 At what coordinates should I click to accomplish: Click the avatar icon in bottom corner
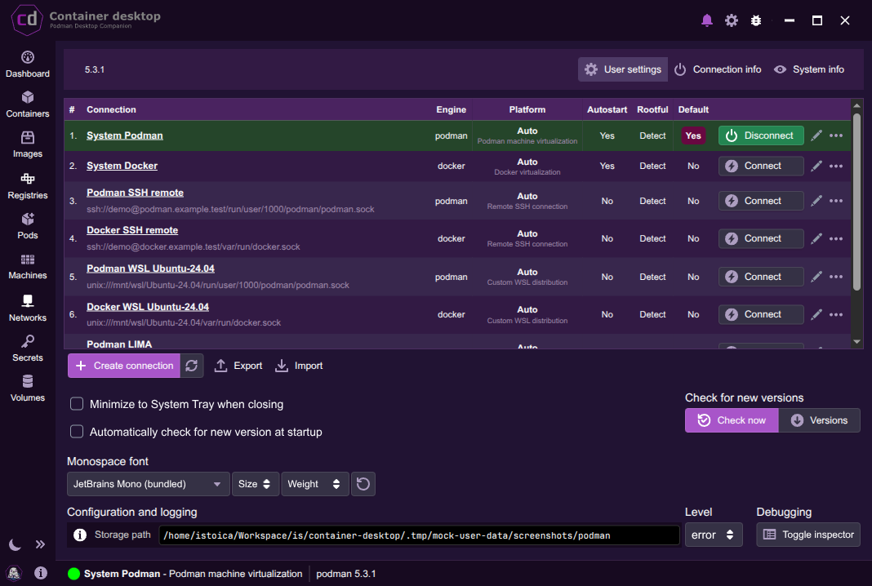coord(14,573)
